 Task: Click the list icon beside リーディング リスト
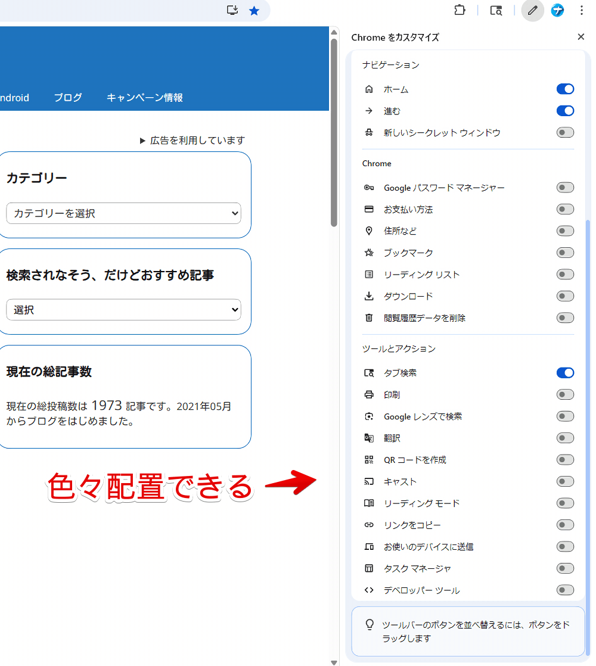[x=369, y=275]
